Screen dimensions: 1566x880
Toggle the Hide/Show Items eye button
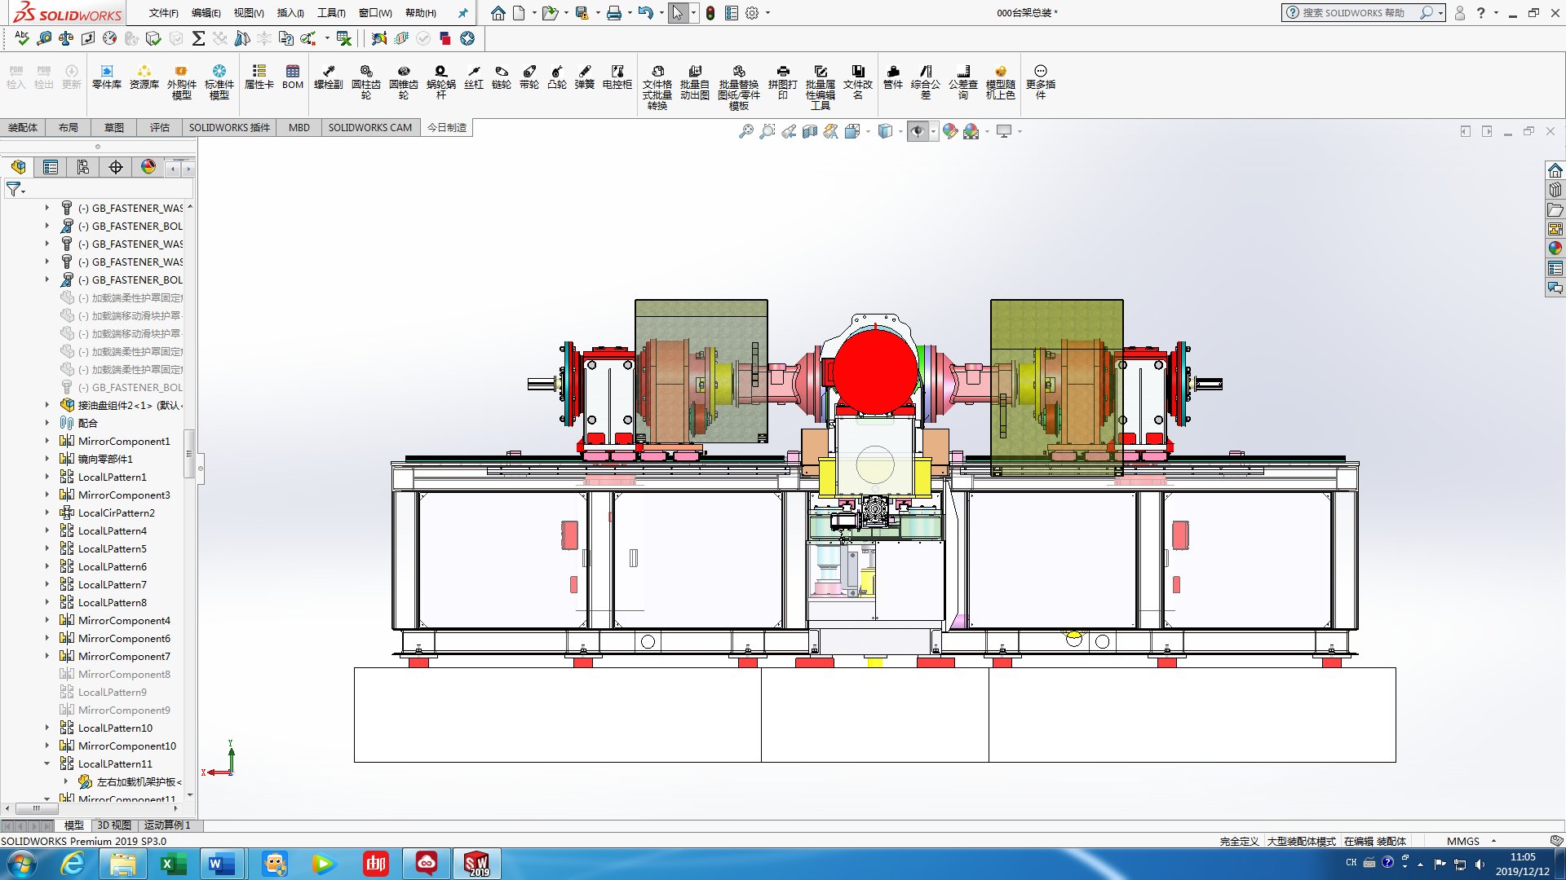point(918,131)
